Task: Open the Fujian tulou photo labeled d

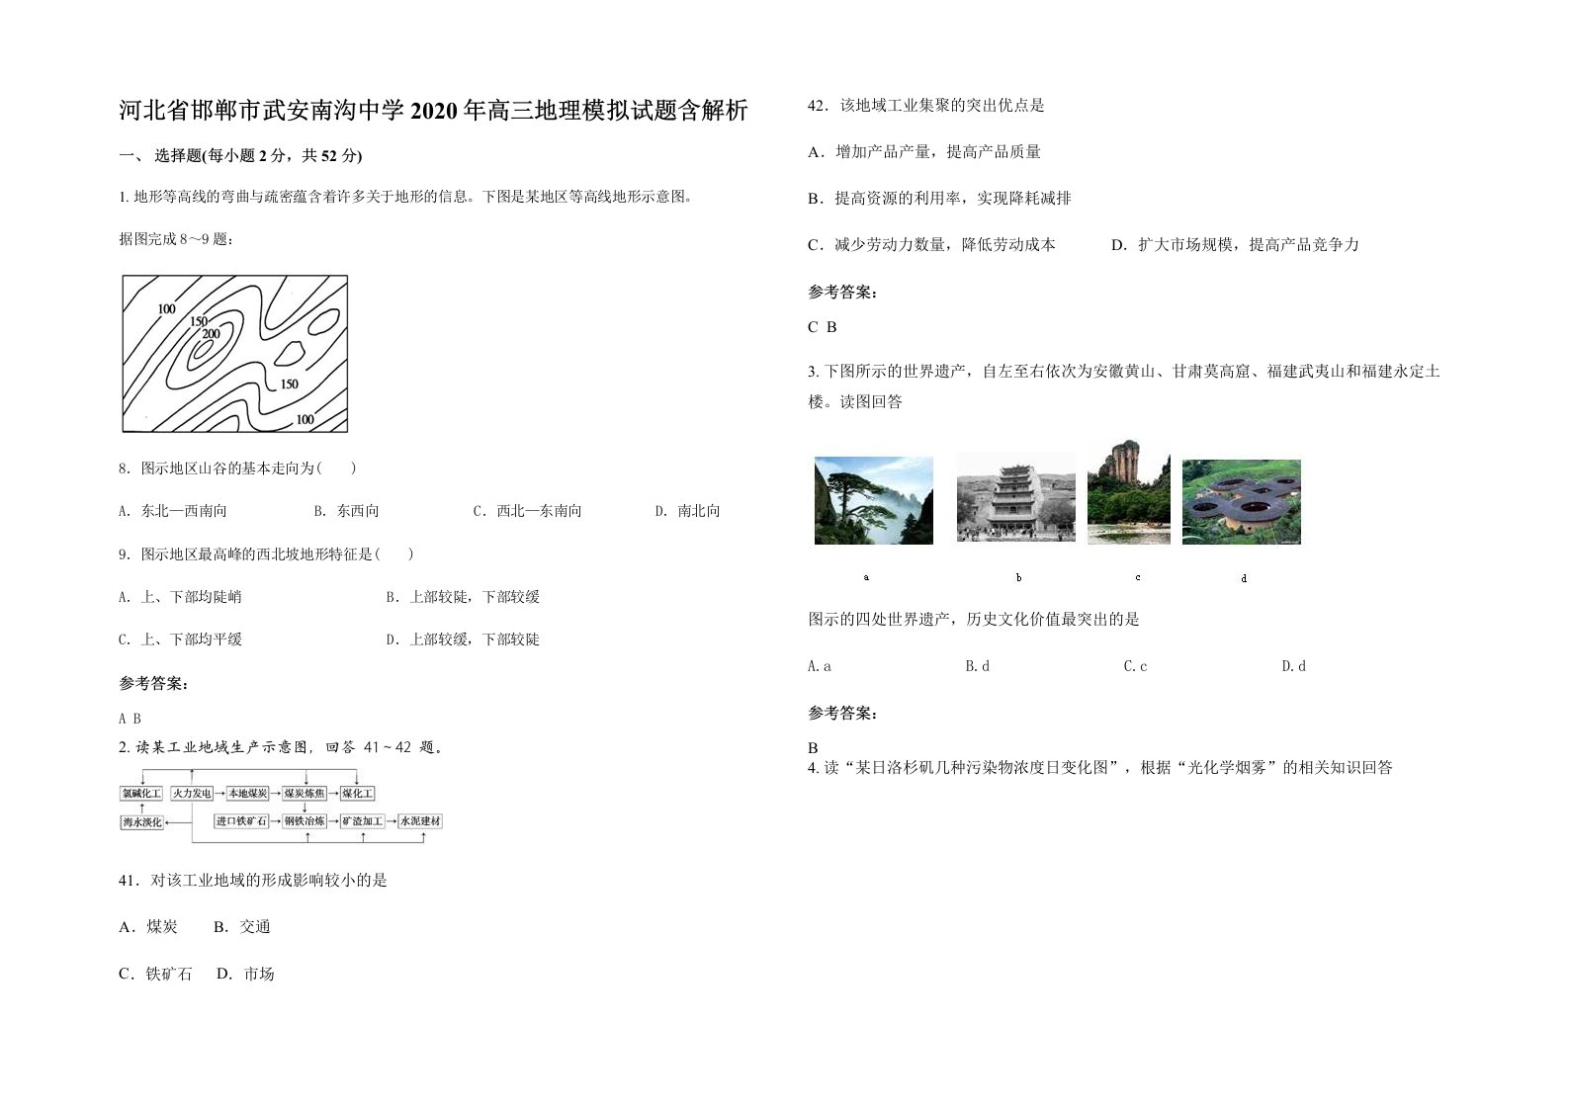Action: [x=1242, y=501]
